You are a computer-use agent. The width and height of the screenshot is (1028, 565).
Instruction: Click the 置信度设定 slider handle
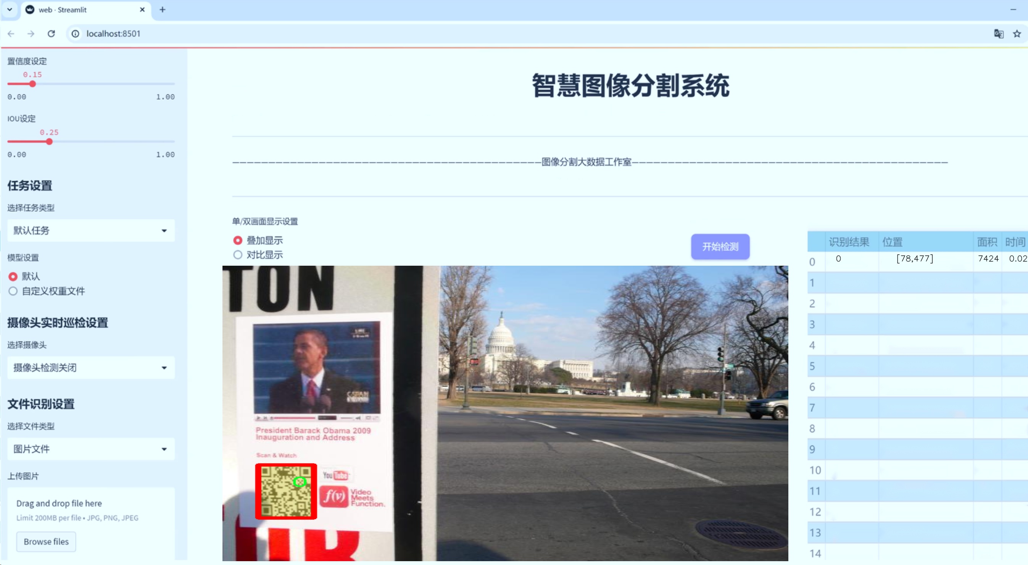[x=33, y=84]
